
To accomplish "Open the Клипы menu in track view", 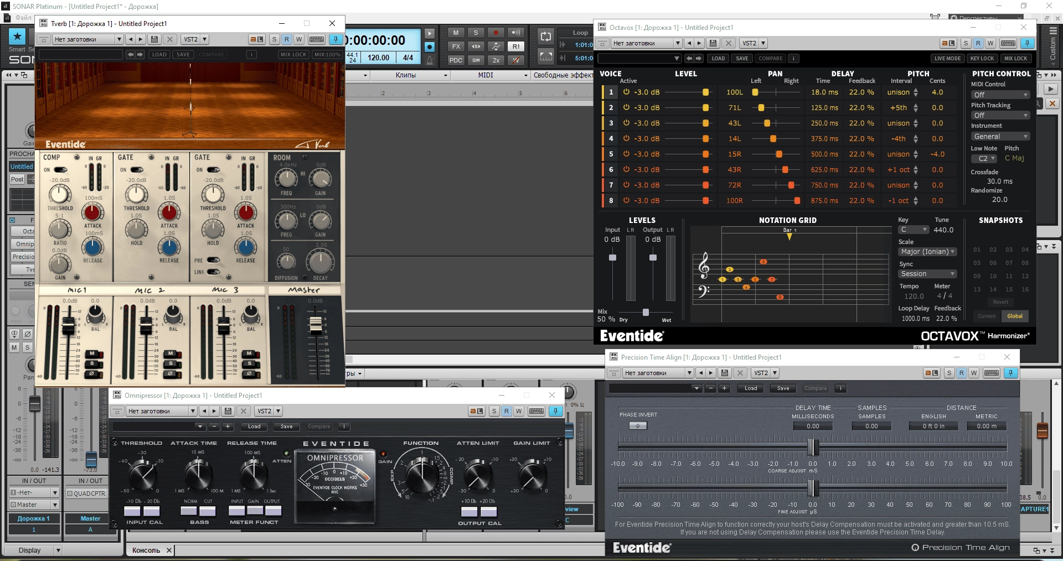I will 410,75.
